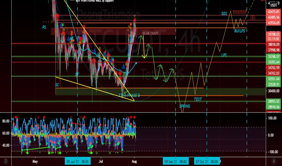Open the USDT currency selector
The width and height of the screenshot is (282, 166).
coord(274,5)
